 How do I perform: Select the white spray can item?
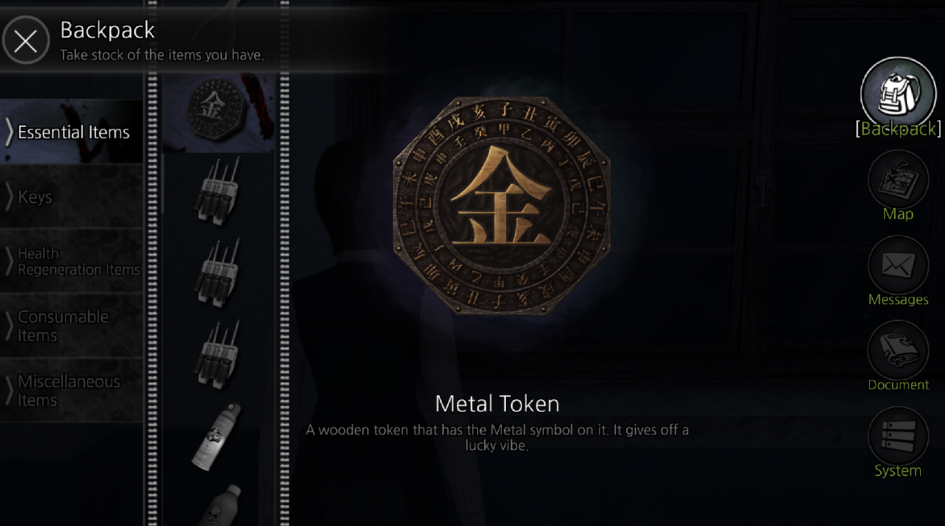(x=217, y=437)
